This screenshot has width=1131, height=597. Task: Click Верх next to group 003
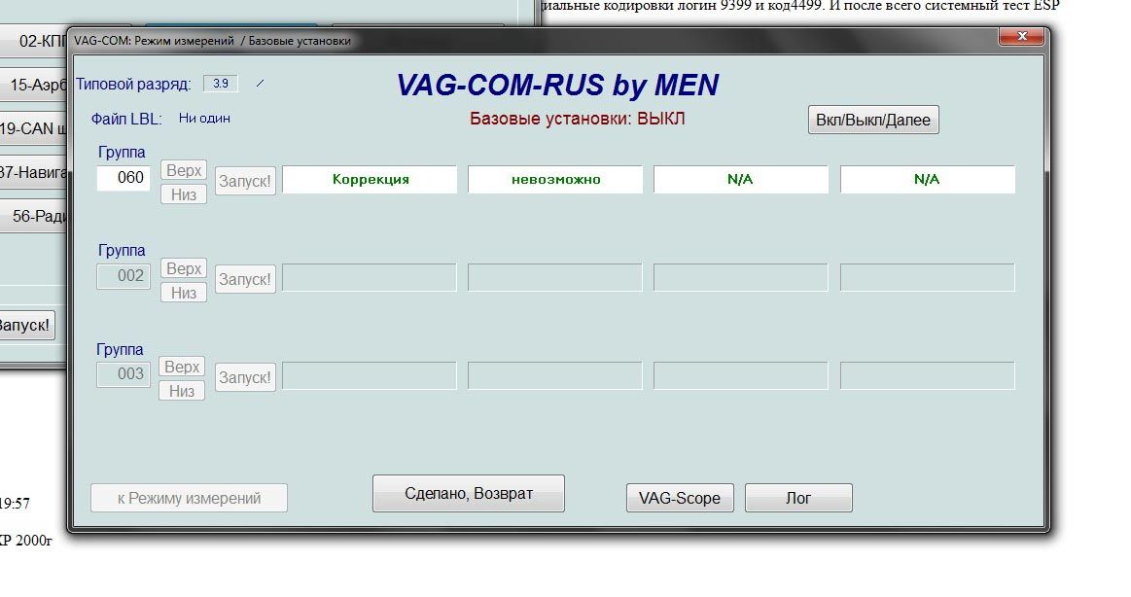pyautogui.click(x=182, y=367)
